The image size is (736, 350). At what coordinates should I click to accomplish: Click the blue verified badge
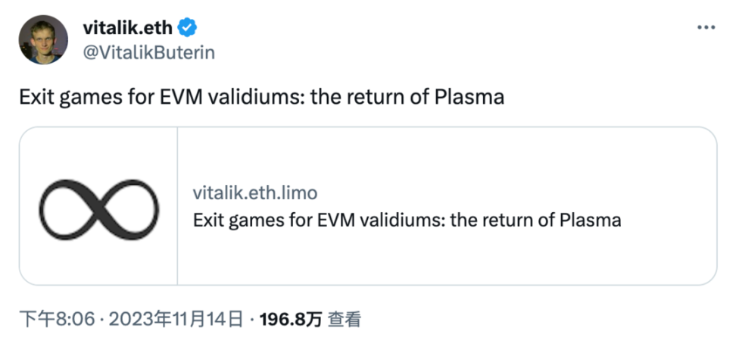[187, 28]
